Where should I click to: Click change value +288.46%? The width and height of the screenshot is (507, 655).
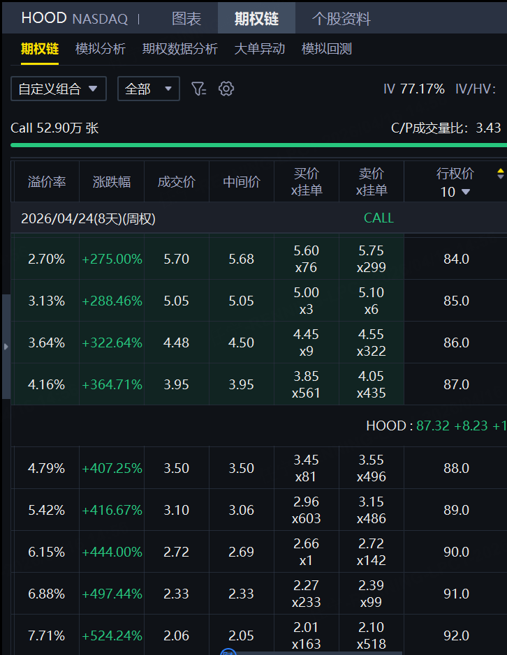tap(112, 301)
